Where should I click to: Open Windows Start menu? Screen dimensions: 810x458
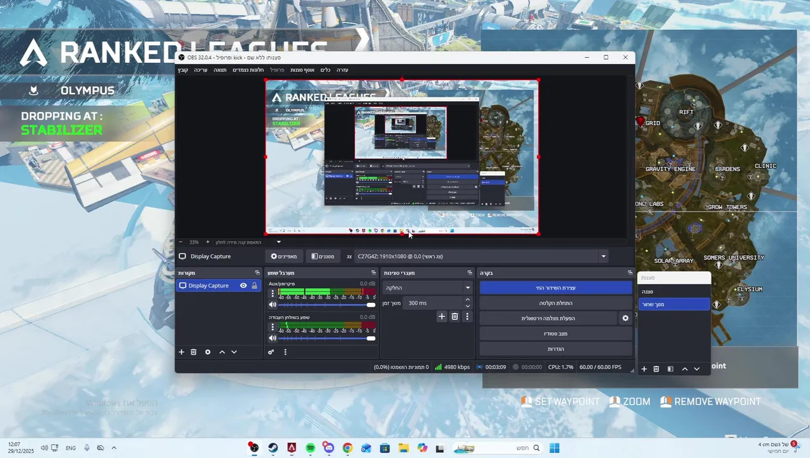(555, 448)
